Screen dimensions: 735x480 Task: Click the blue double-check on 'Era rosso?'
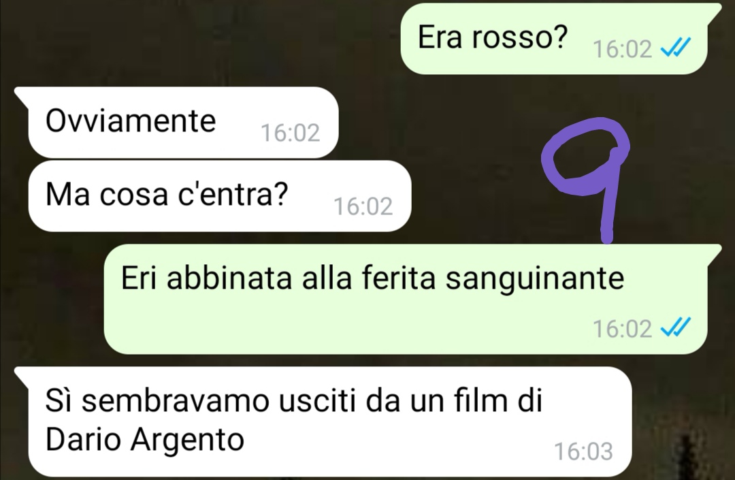pos(676,48)
